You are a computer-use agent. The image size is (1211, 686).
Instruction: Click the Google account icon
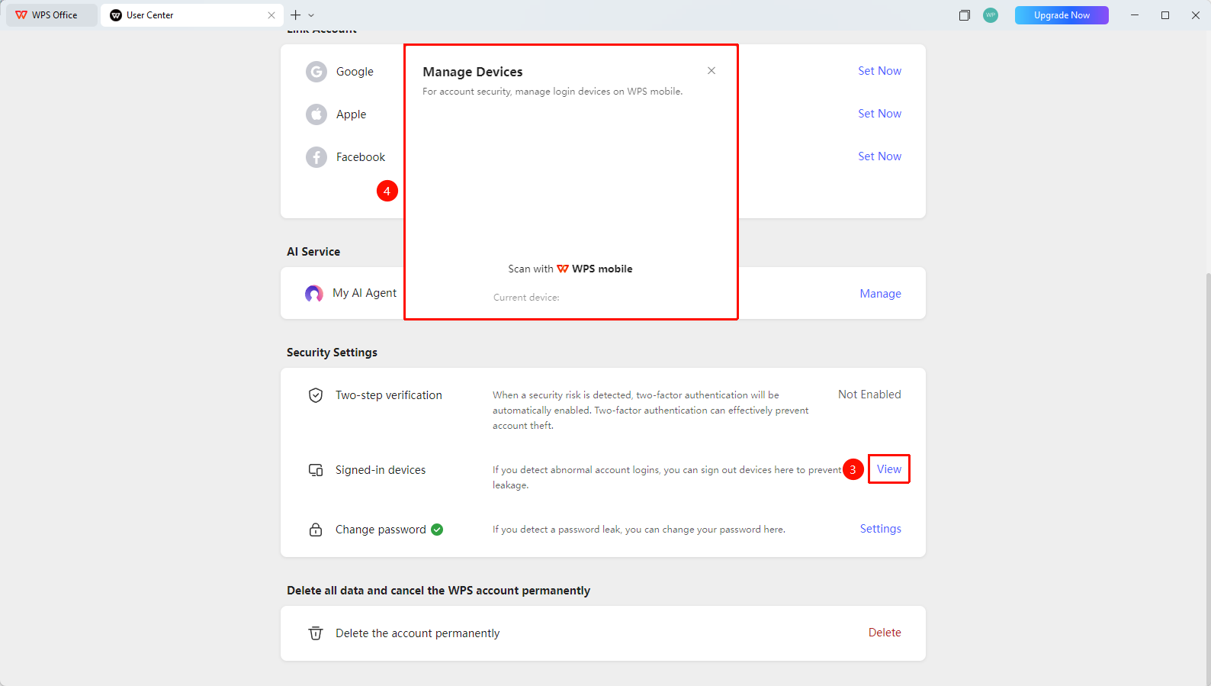[x=316, y=72]
